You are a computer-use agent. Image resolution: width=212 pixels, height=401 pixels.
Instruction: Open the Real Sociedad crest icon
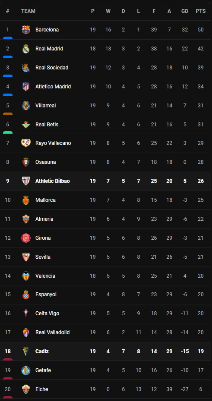pos(26,68)
